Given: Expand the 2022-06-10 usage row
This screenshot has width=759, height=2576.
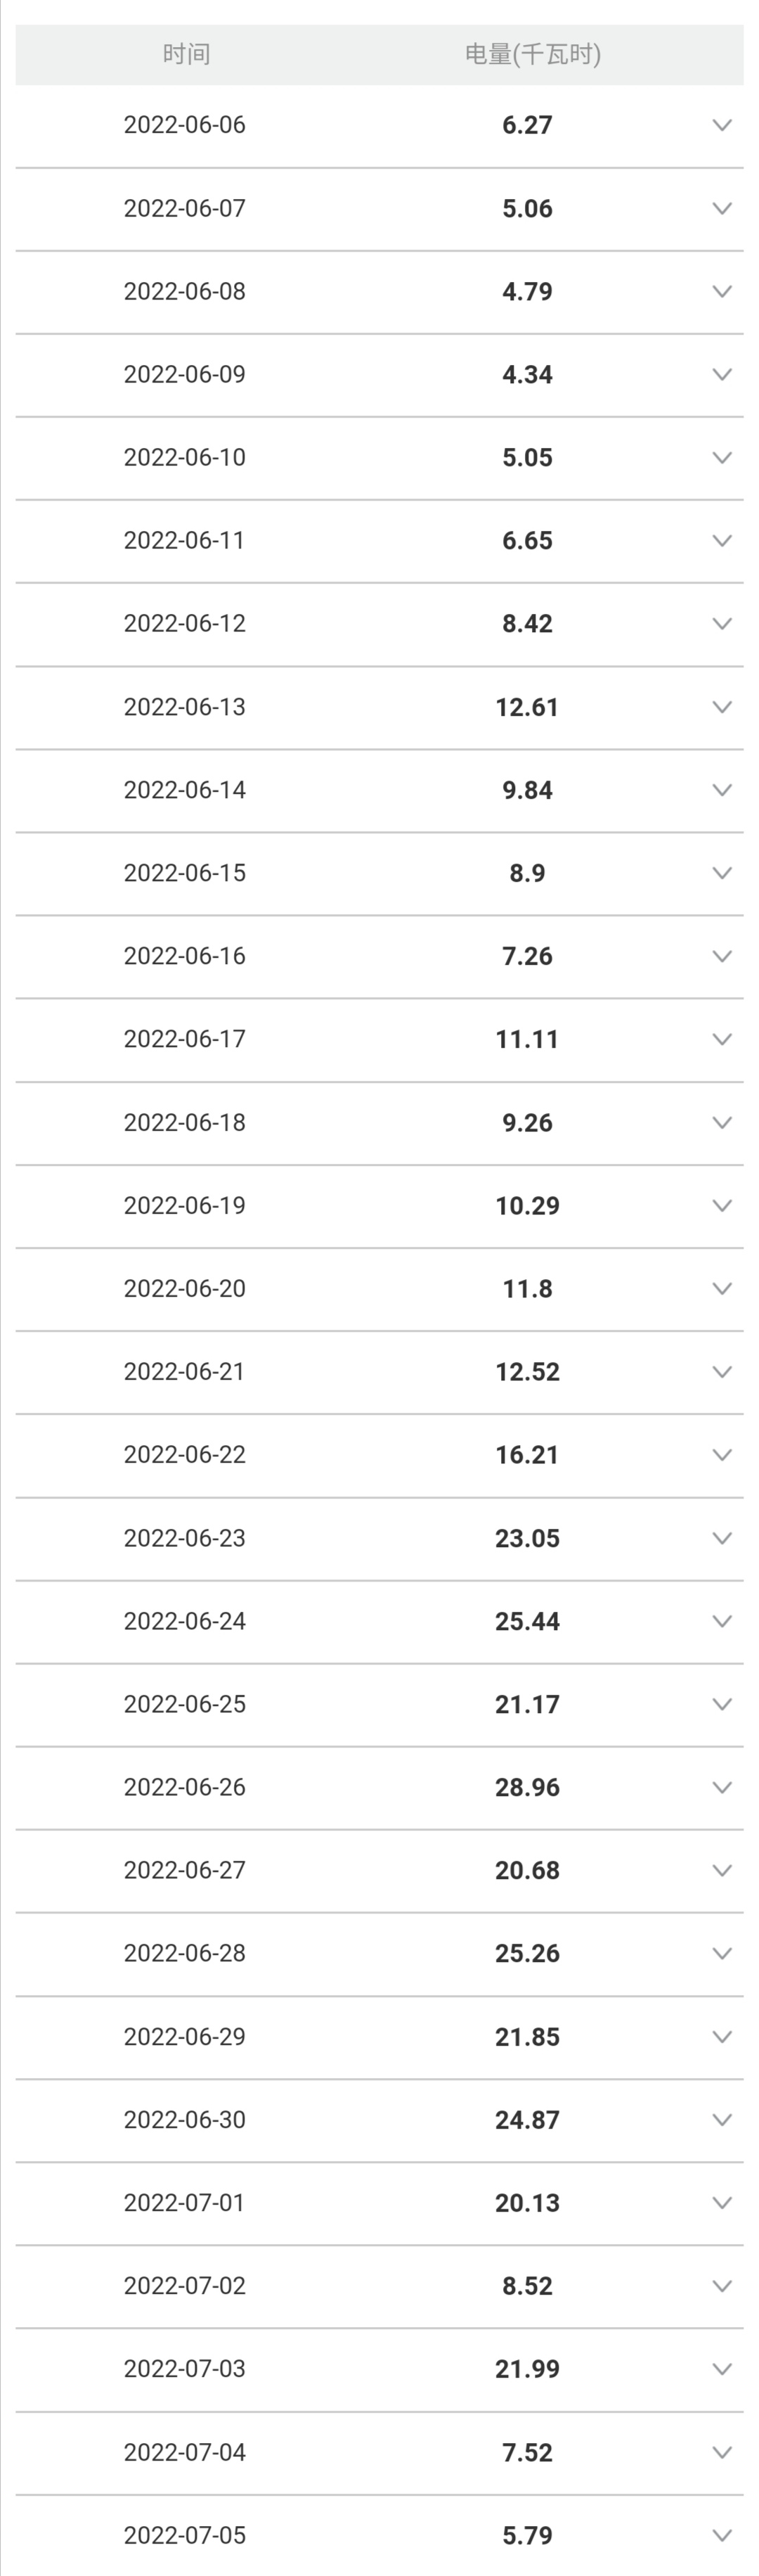Looking at the screenshot, I should [722, 457].
